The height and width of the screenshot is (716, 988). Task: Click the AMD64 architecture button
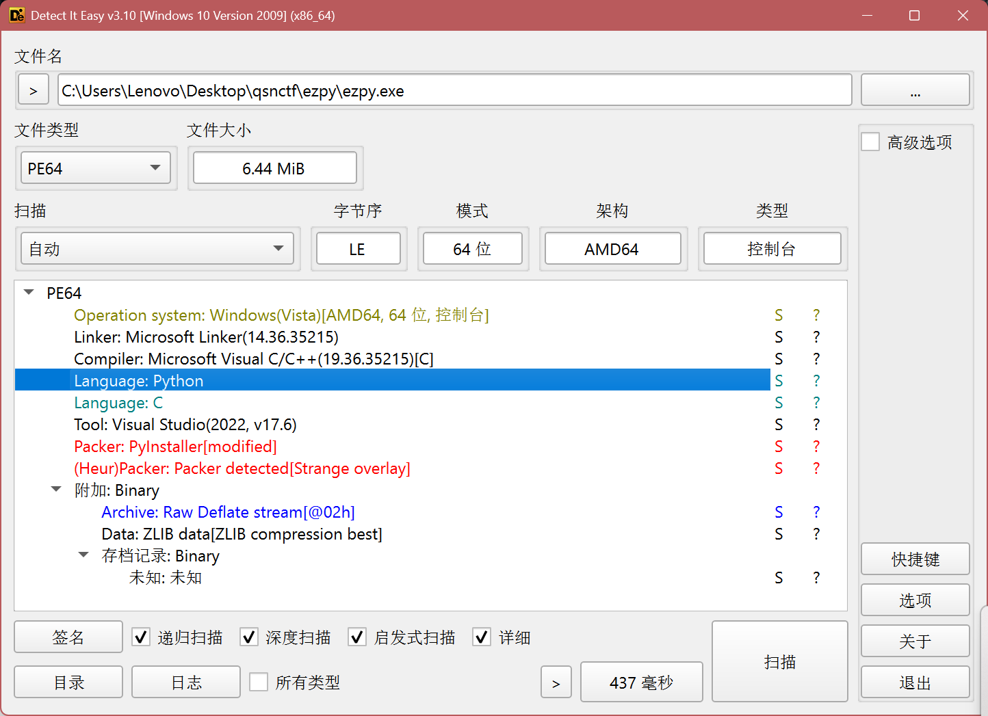(613, 249)
